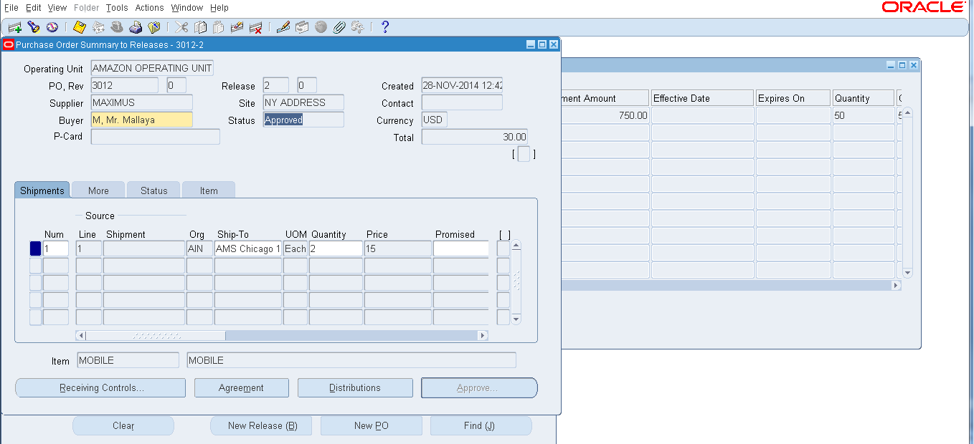Click the Folder Tools toolbar icon
The image size is (974, 444).
(358, 27)
